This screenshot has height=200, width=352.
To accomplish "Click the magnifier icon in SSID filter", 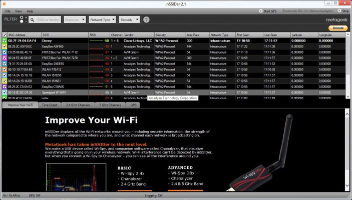I will 33,20.
